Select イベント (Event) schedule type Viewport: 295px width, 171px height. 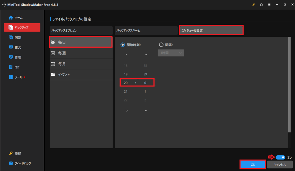tap(81, 75)
